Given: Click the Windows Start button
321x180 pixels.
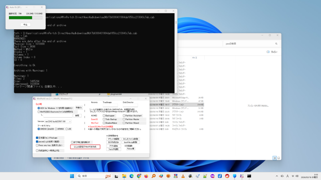Looking at the screenshot, I should 72,176.
